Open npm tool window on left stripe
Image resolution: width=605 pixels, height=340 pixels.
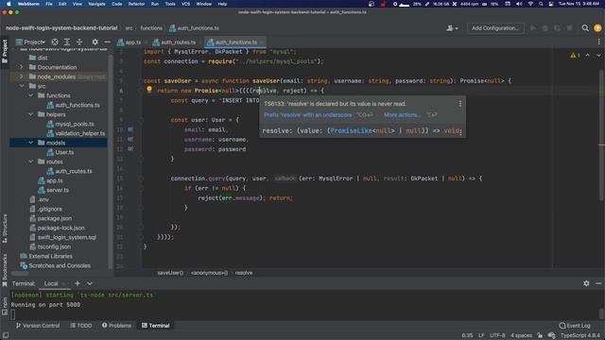click(x=5, y=306)
